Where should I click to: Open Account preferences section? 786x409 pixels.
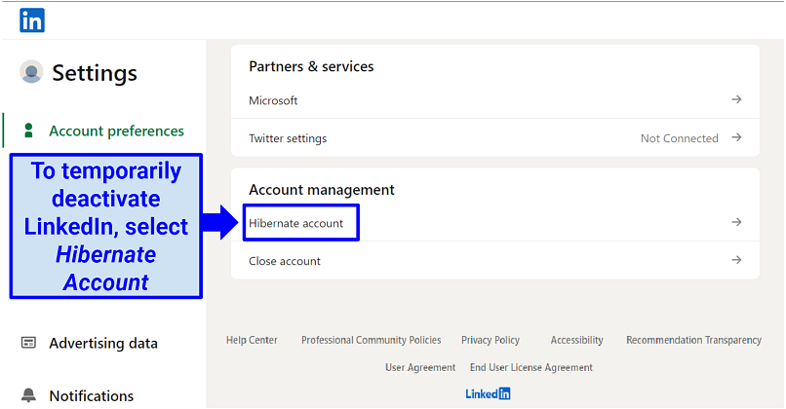(116, 130)
